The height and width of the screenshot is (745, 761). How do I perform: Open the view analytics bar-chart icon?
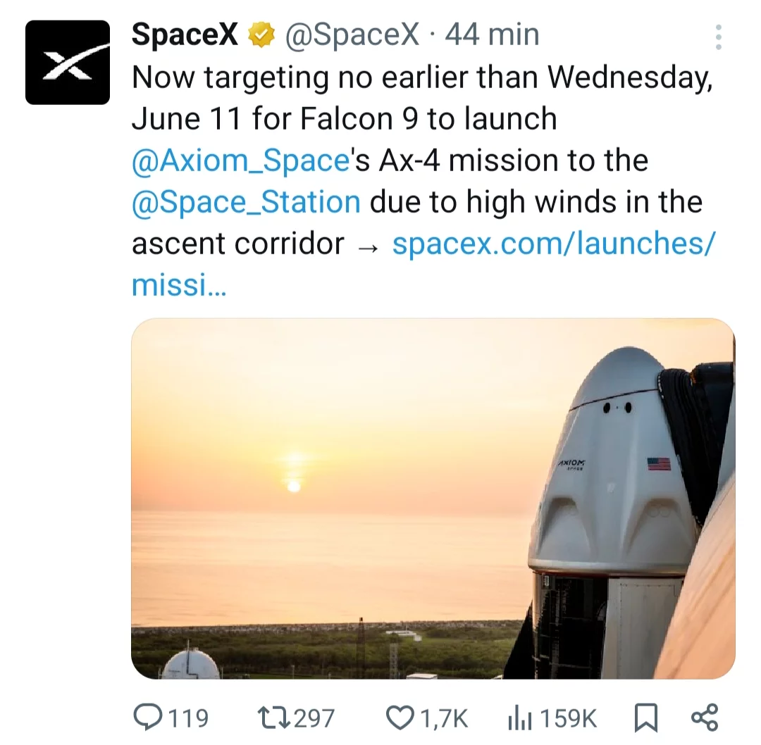tap(520, 718)
